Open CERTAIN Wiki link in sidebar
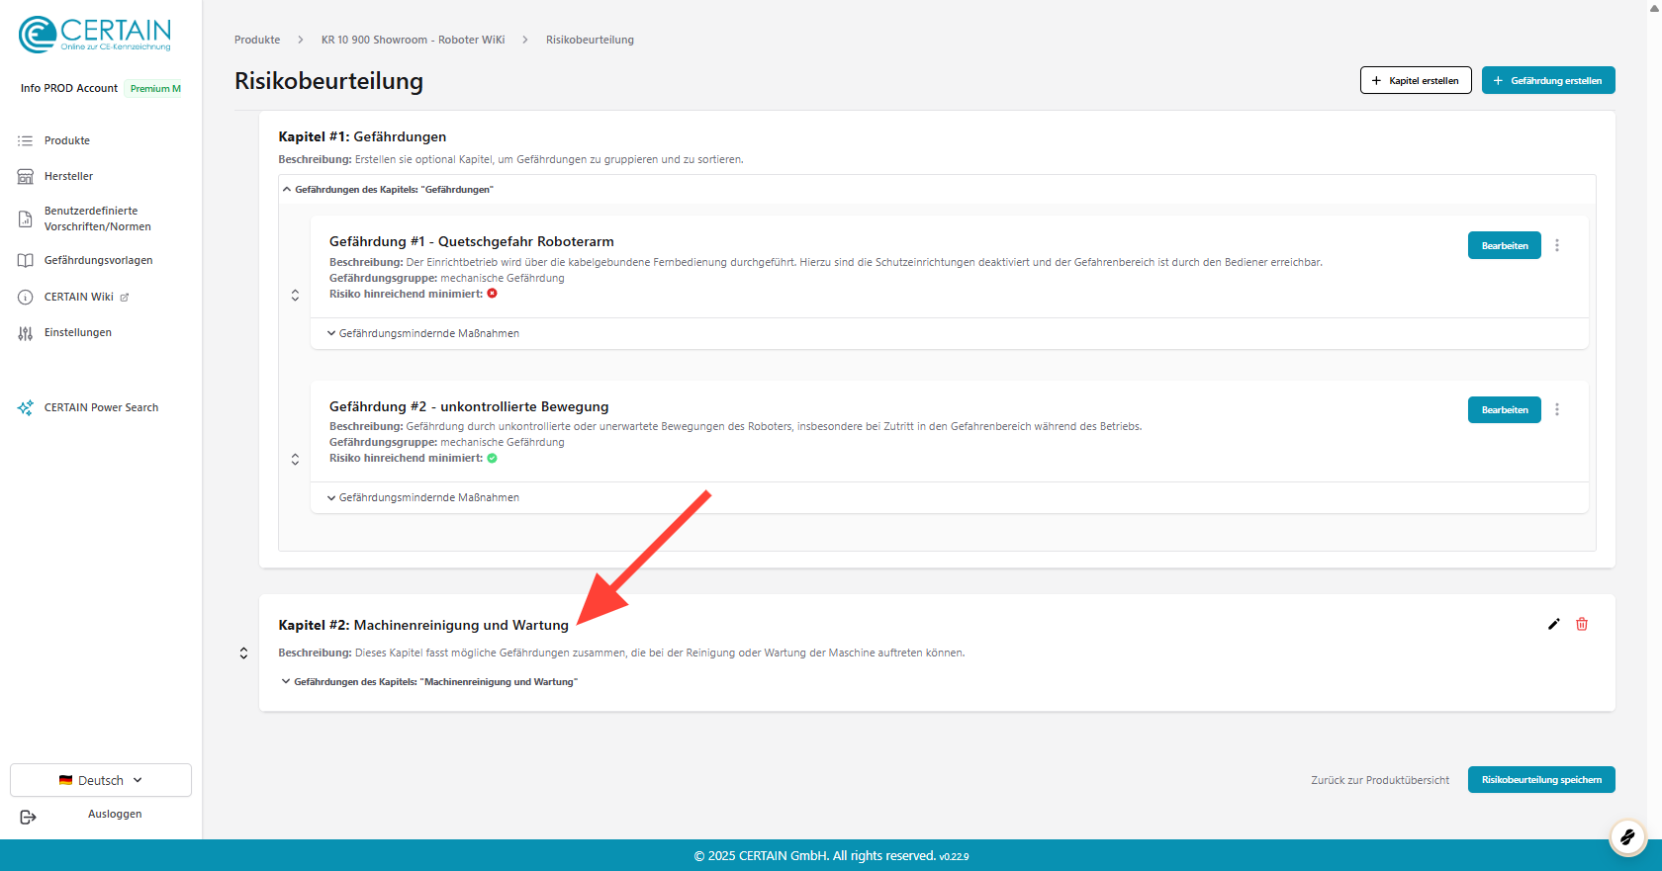Image resolution: width=1662 pixels, height=871 pixels. pyautogui.click(x=79, y=297)
